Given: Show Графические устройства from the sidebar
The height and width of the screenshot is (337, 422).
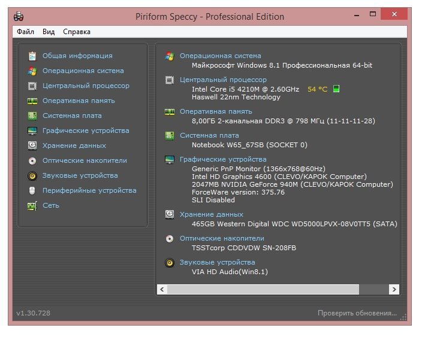Looking at the screenshot, I should [86, 131].
